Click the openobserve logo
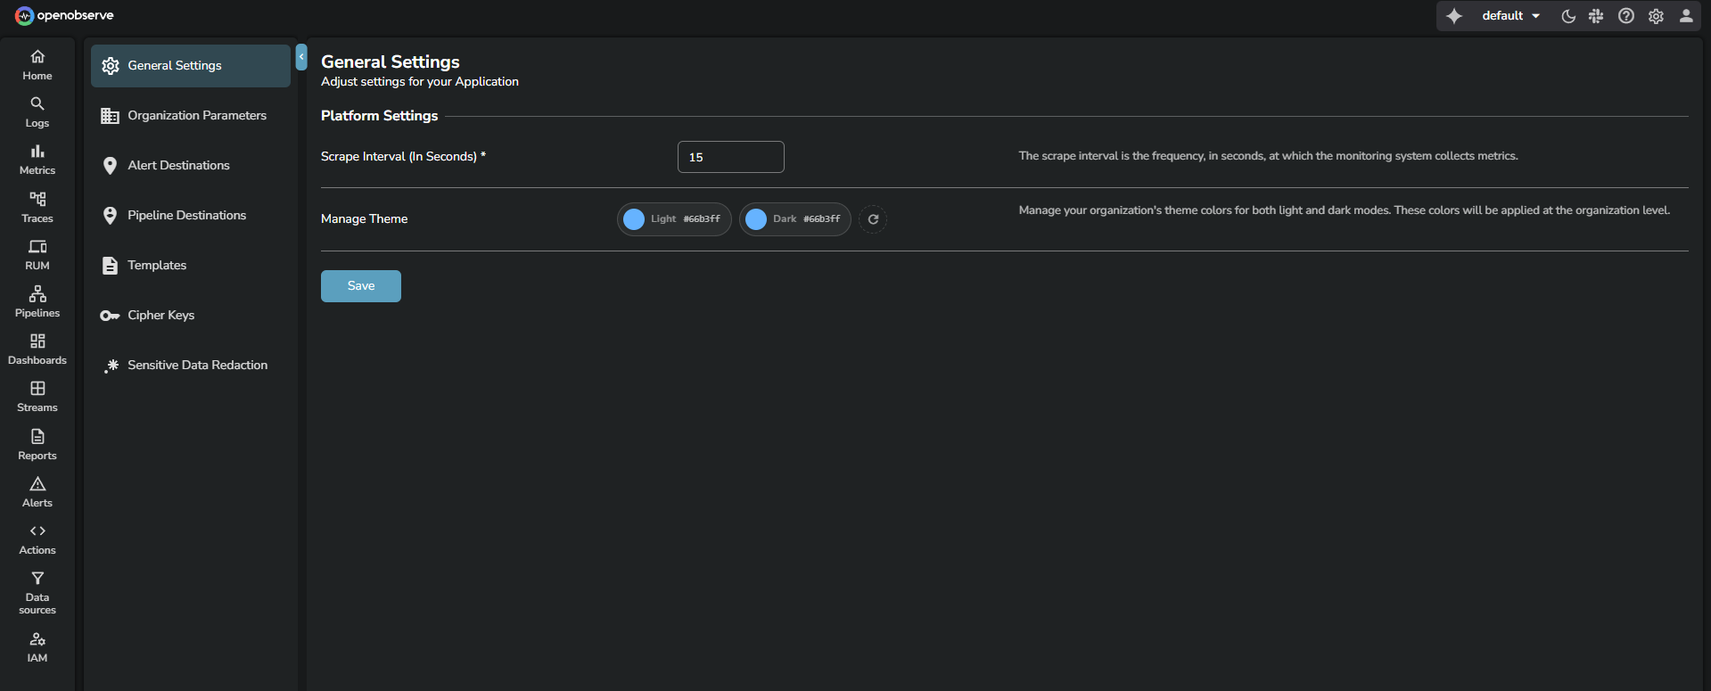The image size is (1711, 691). click(x=64, y=15)
